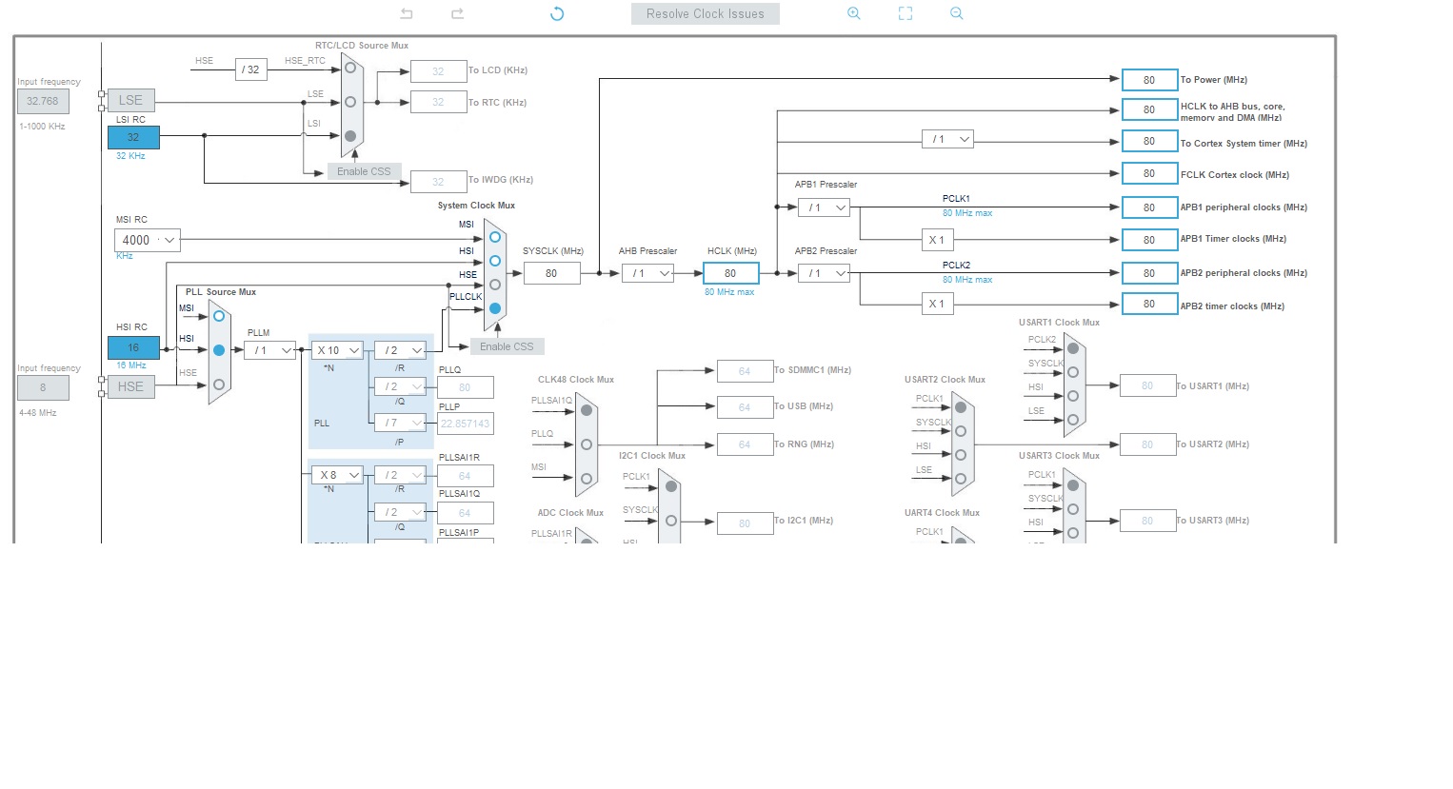Image resolution: width=1453 pixels, height=789 pixels.
Task: Select HSI on PLL Source Mux
Action: (x=219, y=350)
